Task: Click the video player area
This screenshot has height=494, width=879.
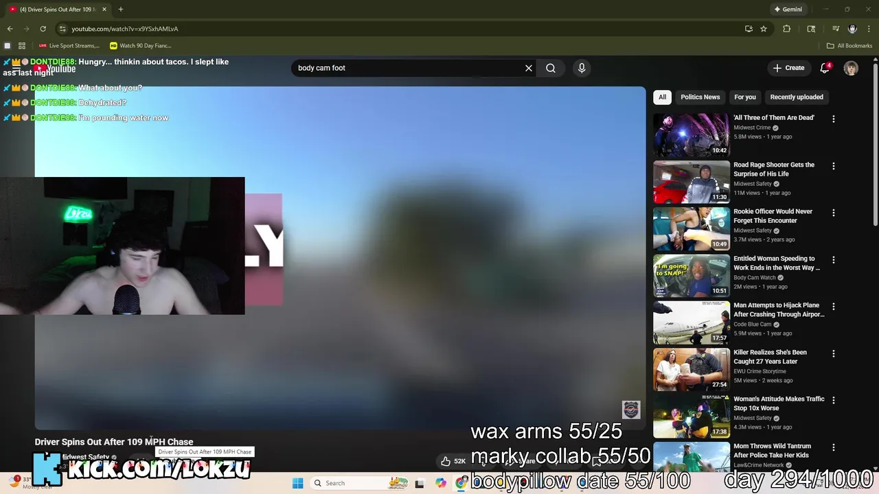Action: coord(340,258)
